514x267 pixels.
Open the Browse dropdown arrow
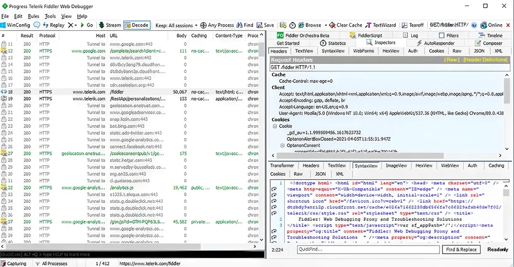pos(325,25)
